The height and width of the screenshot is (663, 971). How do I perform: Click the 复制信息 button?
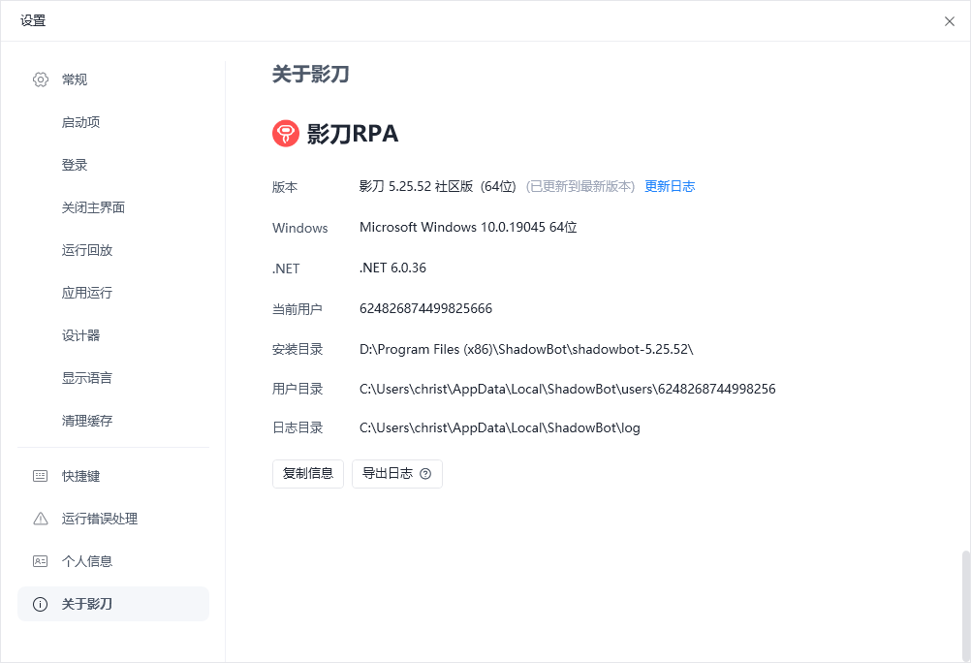[308, 474]
